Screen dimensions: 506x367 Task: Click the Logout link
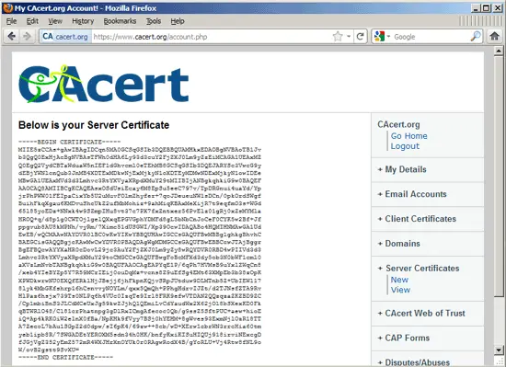pyautogui.click(x=405, y=146)
